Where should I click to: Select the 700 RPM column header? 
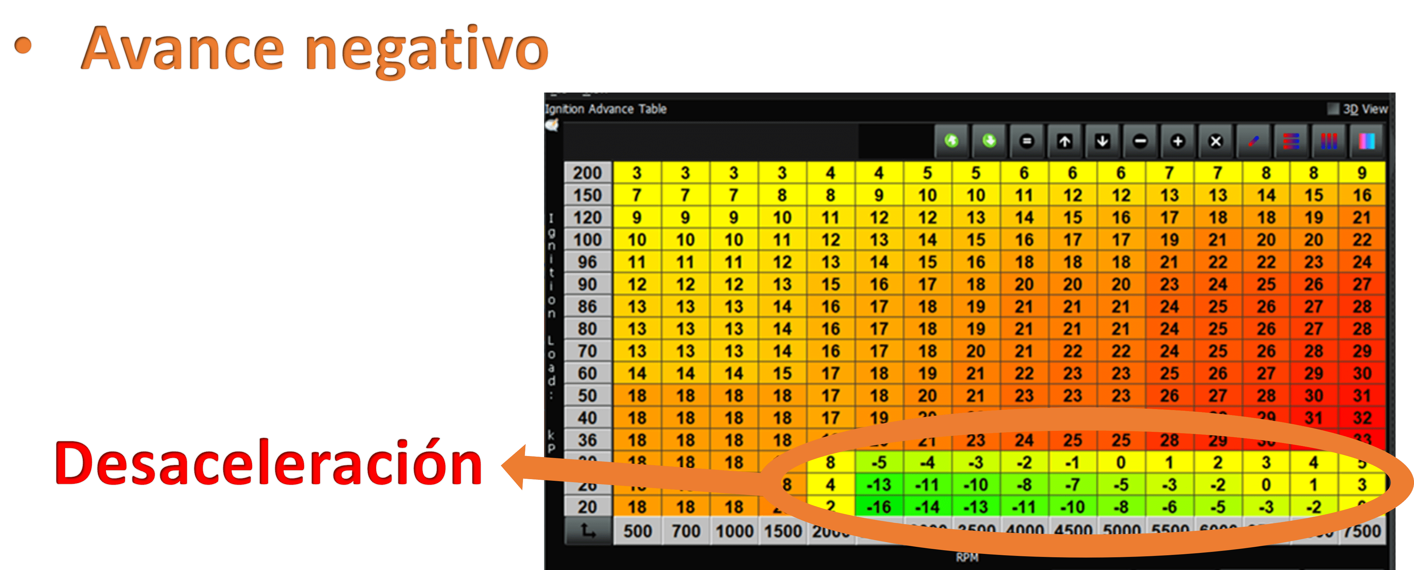(x=686, y=531)
